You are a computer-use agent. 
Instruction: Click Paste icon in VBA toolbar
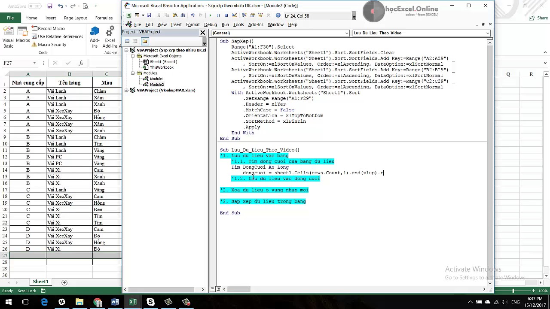coord(175,15)
